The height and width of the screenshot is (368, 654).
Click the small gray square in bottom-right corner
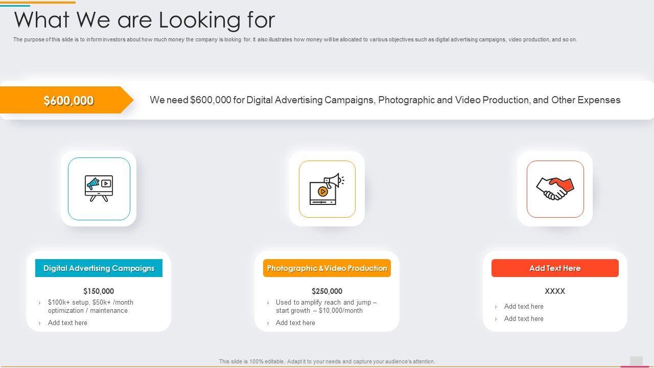point(636,361)
